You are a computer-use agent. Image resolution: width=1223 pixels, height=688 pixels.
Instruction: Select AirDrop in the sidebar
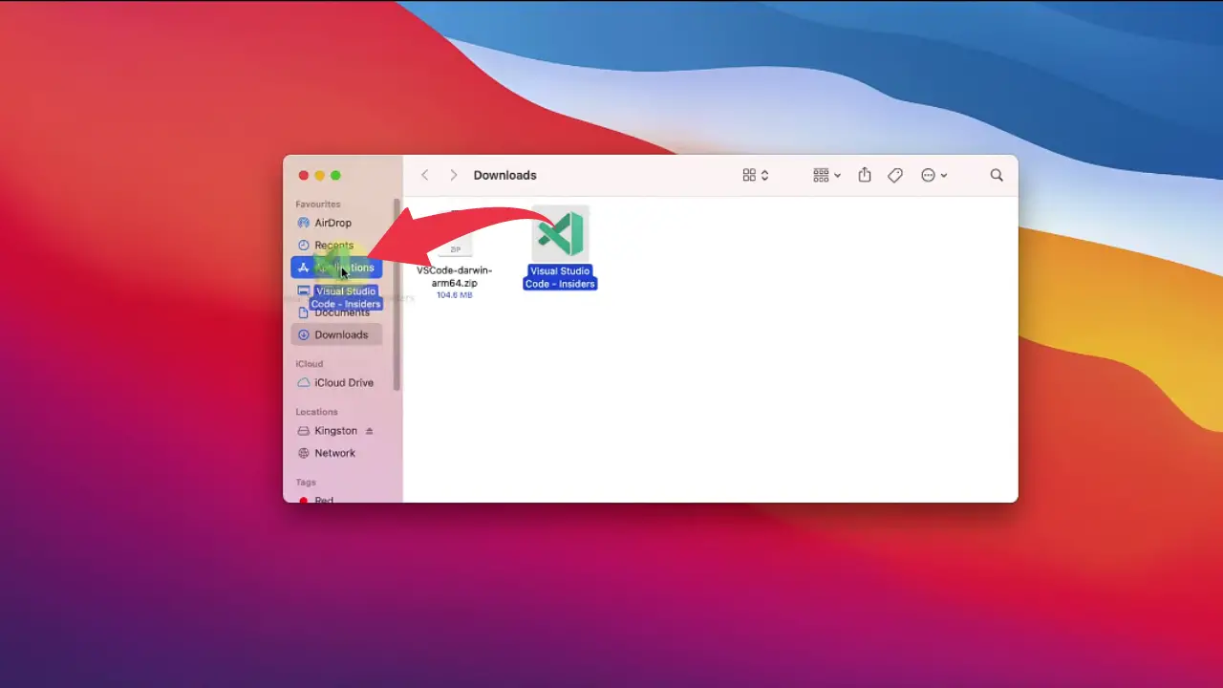[x=336, y=223]
